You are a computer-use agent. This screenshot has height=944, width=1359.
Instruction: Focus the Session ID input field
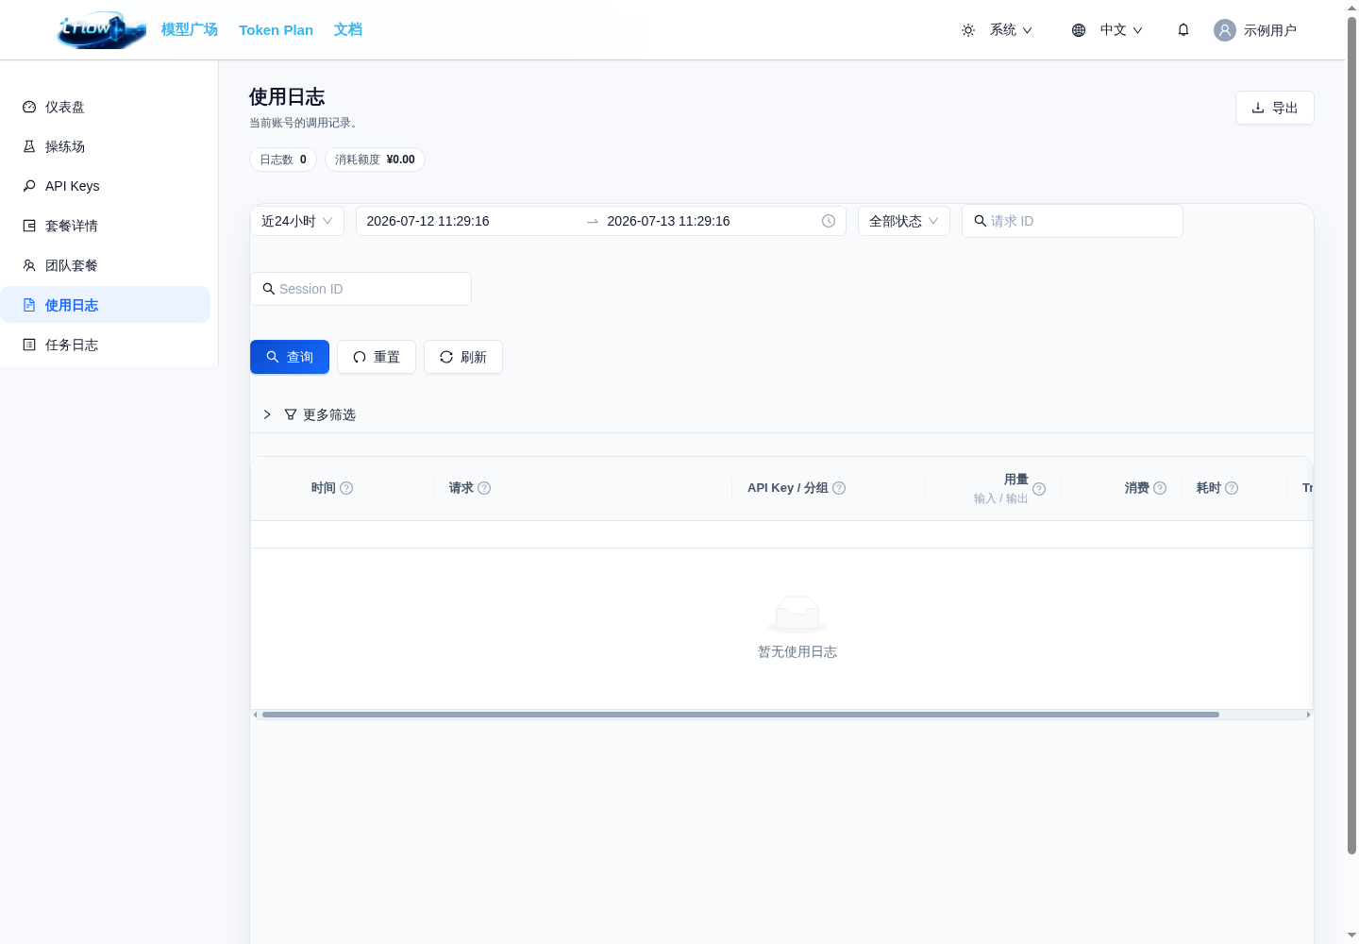[x=361, y=289]
